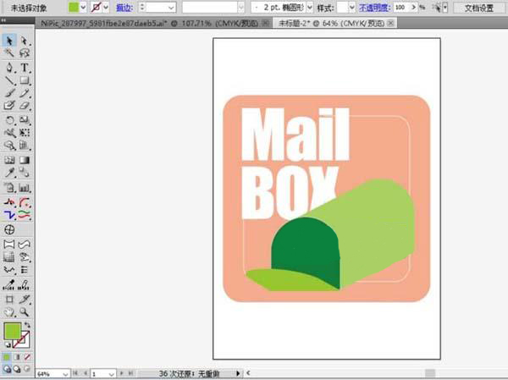Close the 未标题-2 document tab
This screenshot has width=508, height=380.
tap(391, 24)
